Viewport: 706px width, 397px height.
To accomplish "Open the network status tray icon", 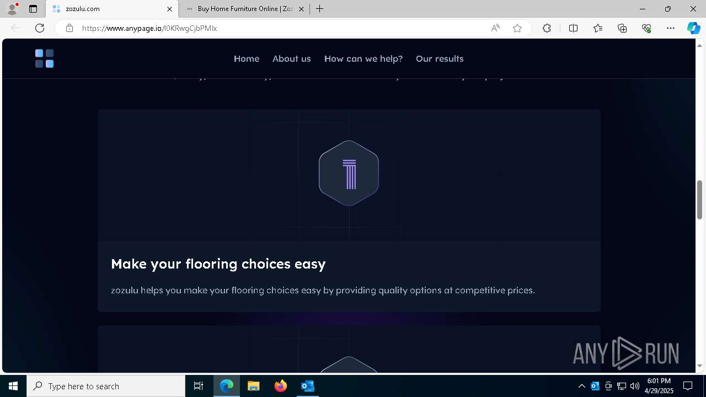I will pyautogui.click(x=622, y=386).
